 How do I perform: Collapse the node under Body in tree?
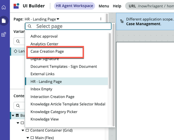[x=18, y=123]
